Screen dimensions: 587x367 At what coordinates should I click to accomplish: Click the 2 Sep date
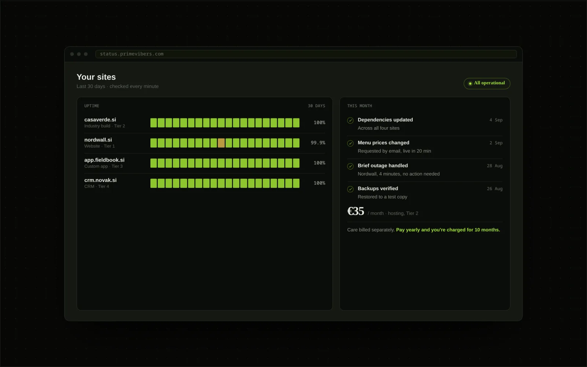496,143
